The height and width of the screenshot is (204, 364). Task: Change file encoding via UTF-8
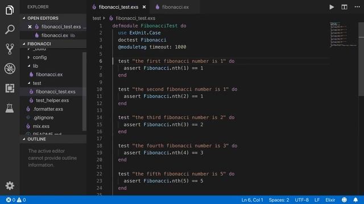(301, 200)
